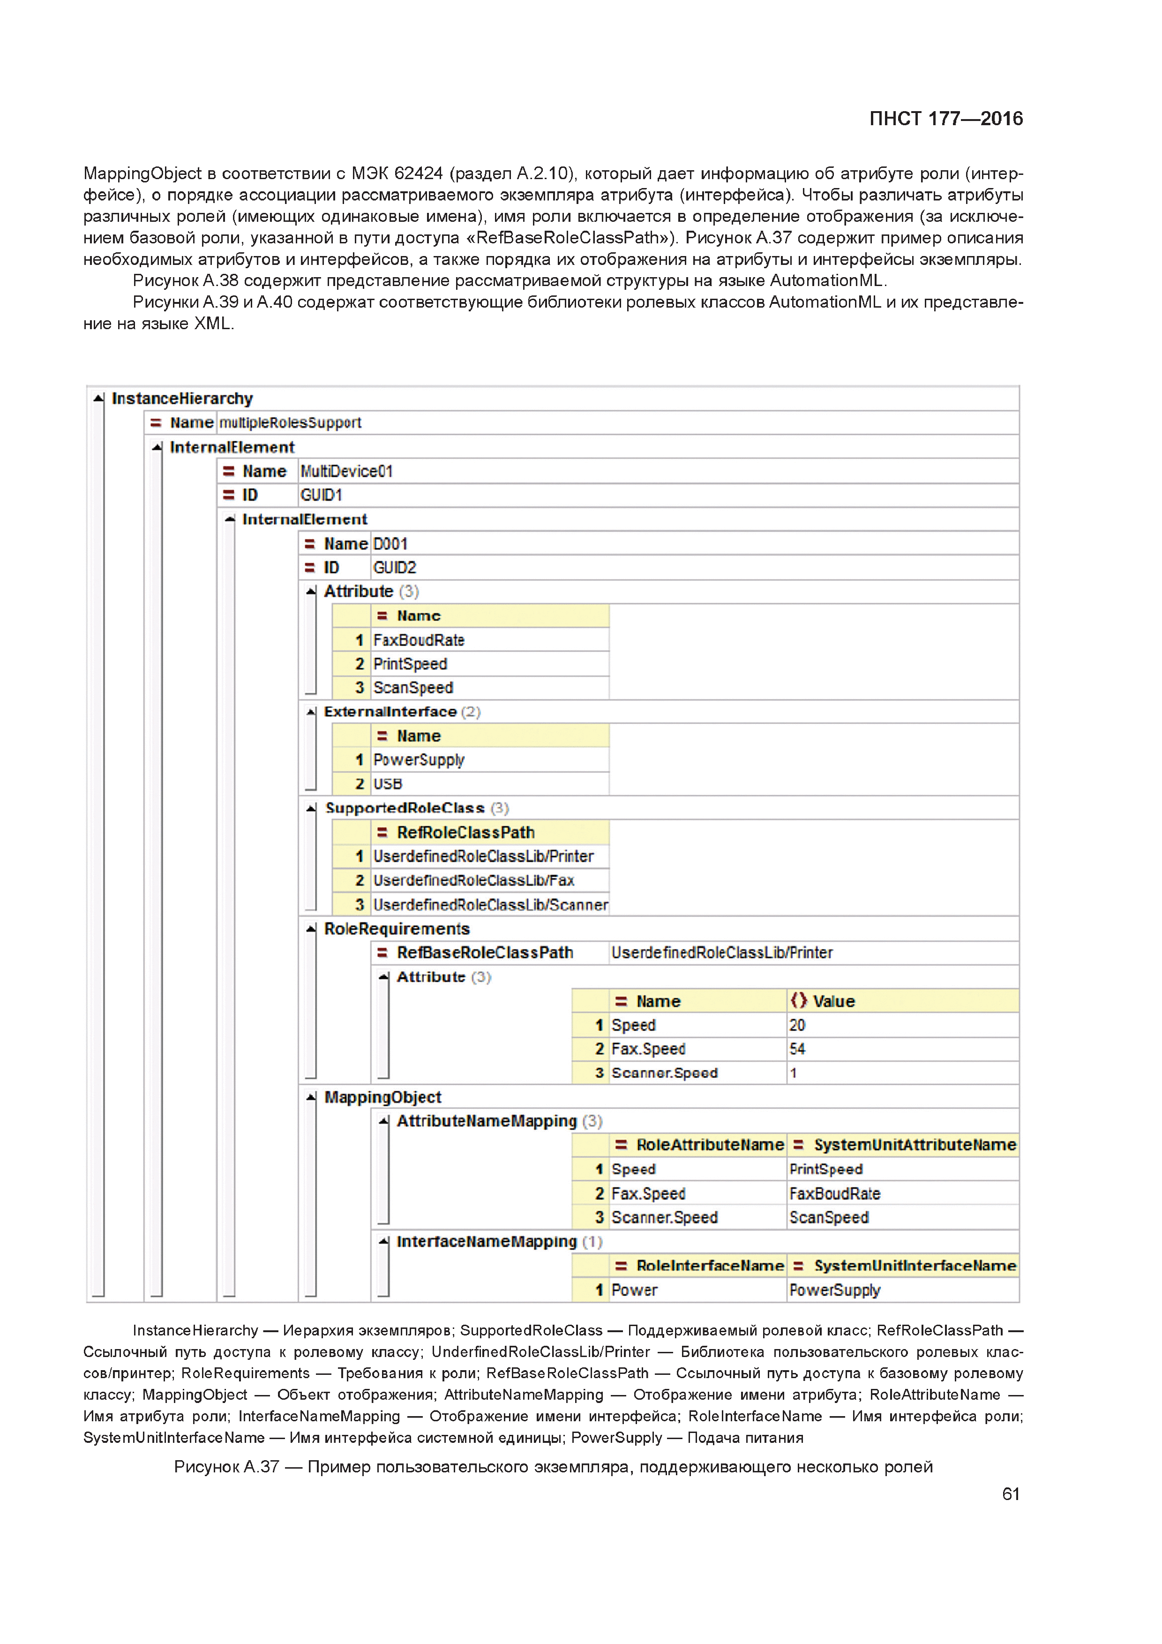The image size is (1162, 1644).
Task: Select the UserdefinedRoleClassLib/Fax row
Action: pos(490,881)
